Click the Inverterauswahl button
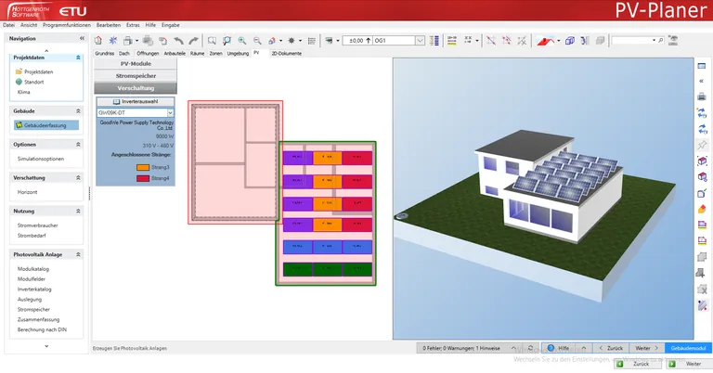The image size is (713, 373). [x=135, y=101]
